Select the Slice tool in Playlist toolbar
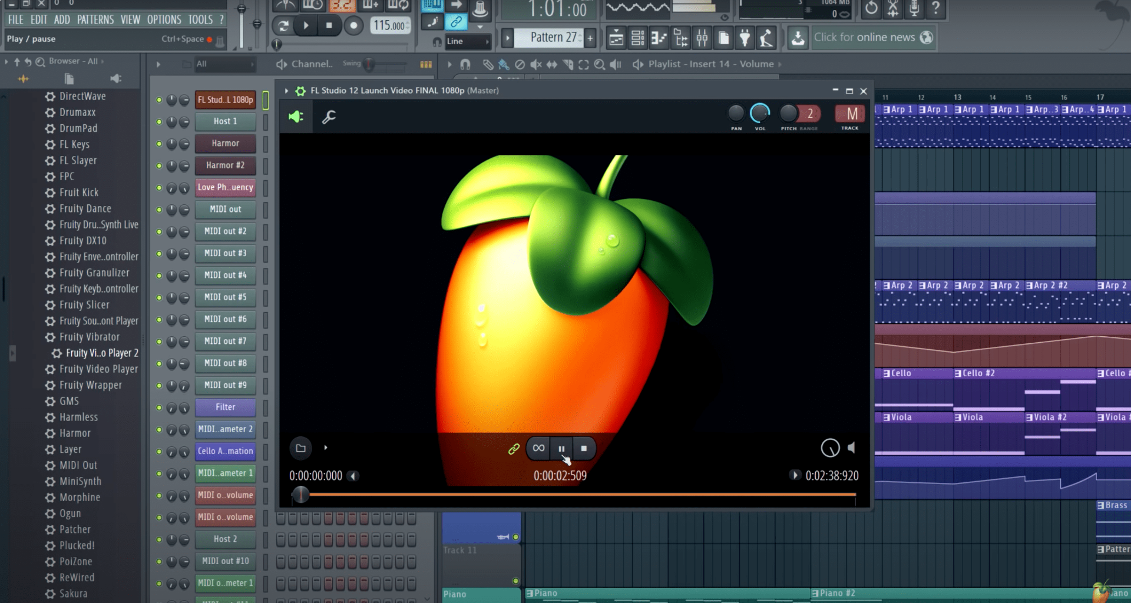 [568, 64]
